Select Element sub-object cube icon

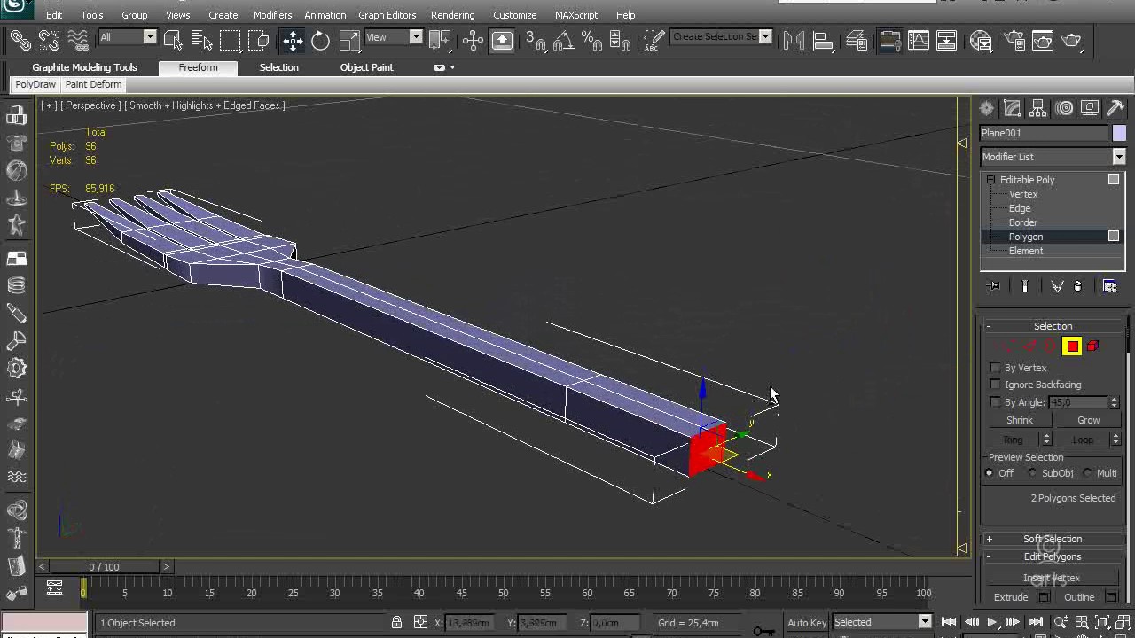click(x=1092, y=346)
